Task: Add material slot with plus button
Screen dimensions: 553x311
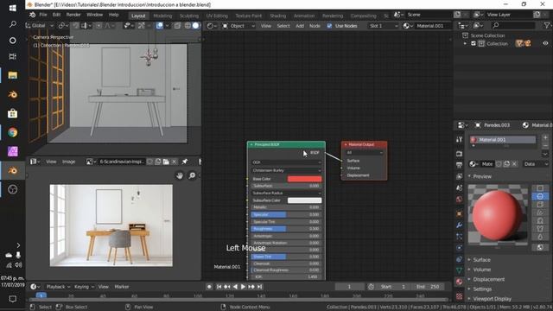Action: coord(545,138)
